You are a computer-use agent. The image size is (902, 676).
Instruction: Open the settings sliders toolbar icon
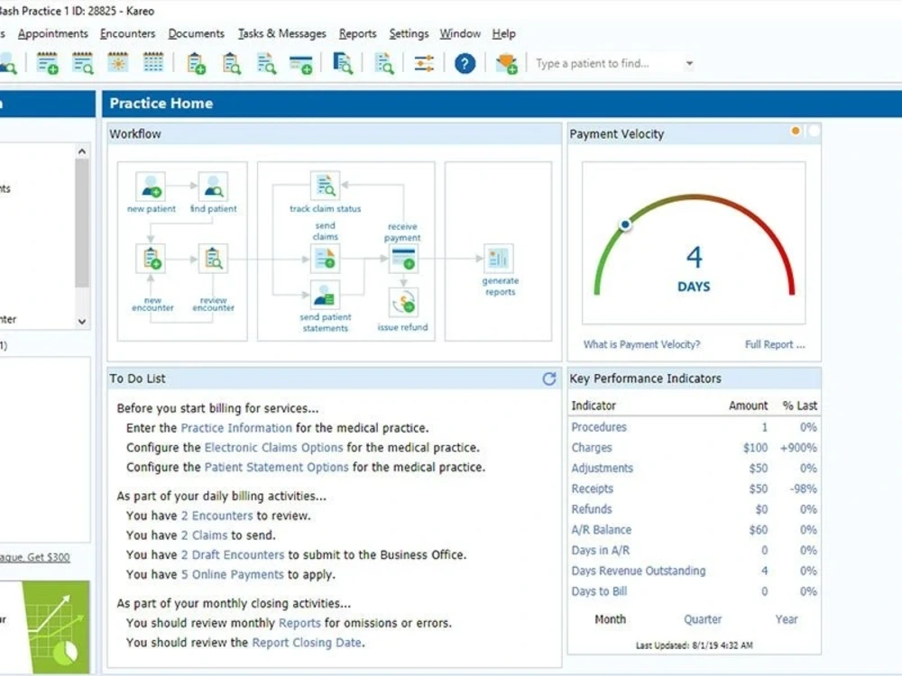[x=424, y=63]
